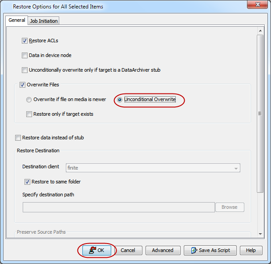The height and width of the screenshot is (264, 271).
Task: Check Restore data instead of stub
Action: [18, 138]
